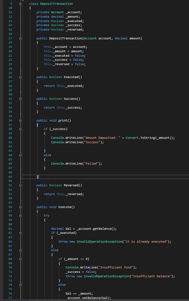189x301 pixels.
Task: Click the "private Boolean _executed;" field line
Action: click(60, 21)
